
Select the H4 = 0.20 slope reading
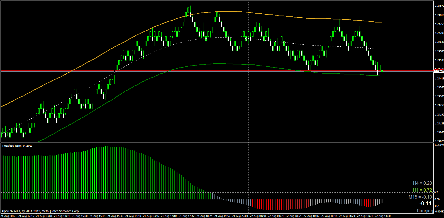pos(422,183)
